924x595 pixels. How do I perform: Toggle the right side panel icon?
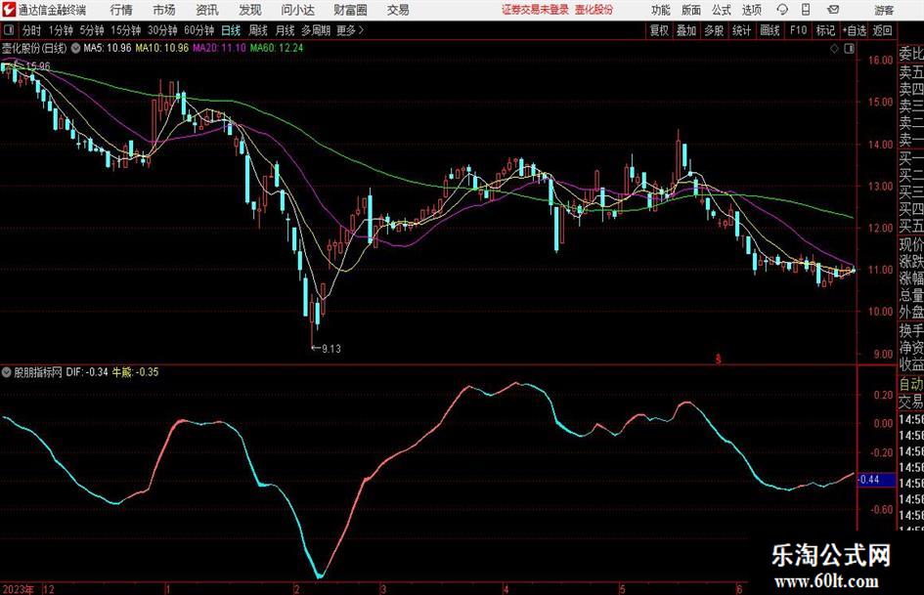[849, 49]
